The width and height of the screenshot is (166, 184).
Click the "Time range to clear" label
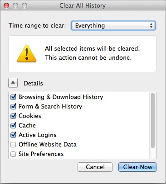pyautogui.click(x=37, y=26)
